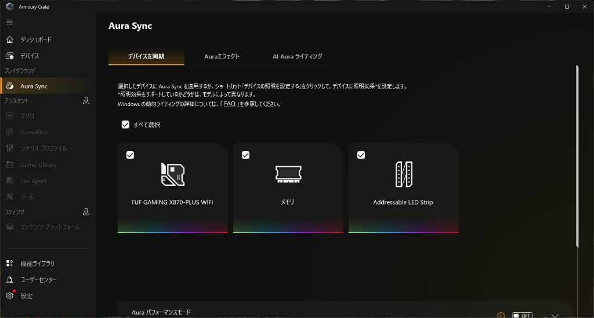
Task: Uncheck the Addressable LED Strip checkbox
Action: tap(361, 155)
